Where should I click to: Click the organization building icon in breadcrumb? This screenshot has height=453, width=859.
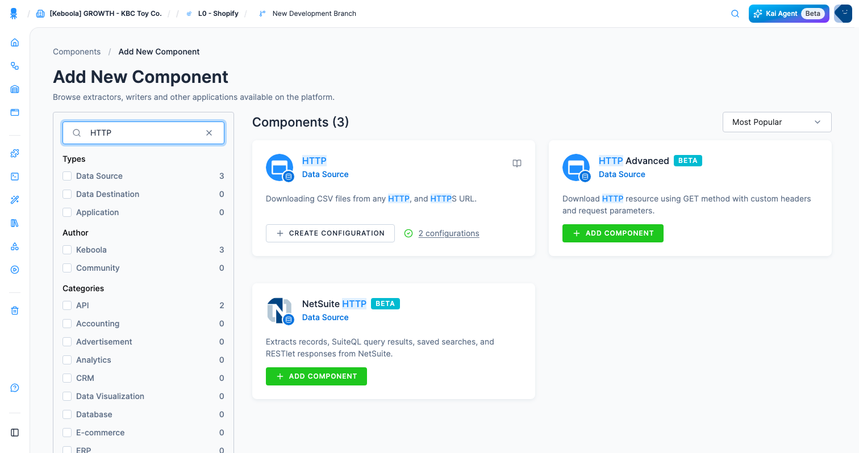[x=40, y=14]
